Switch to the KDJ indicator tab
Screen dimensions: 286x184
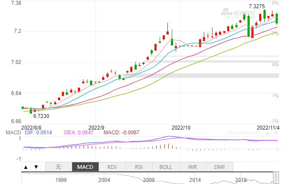(x=112, y=167)
